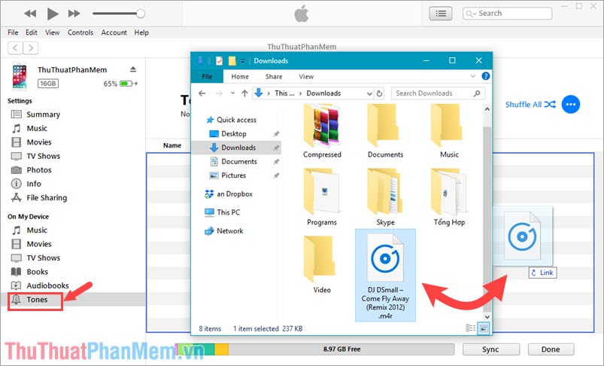Click the iTunes play button

(53, 14)
